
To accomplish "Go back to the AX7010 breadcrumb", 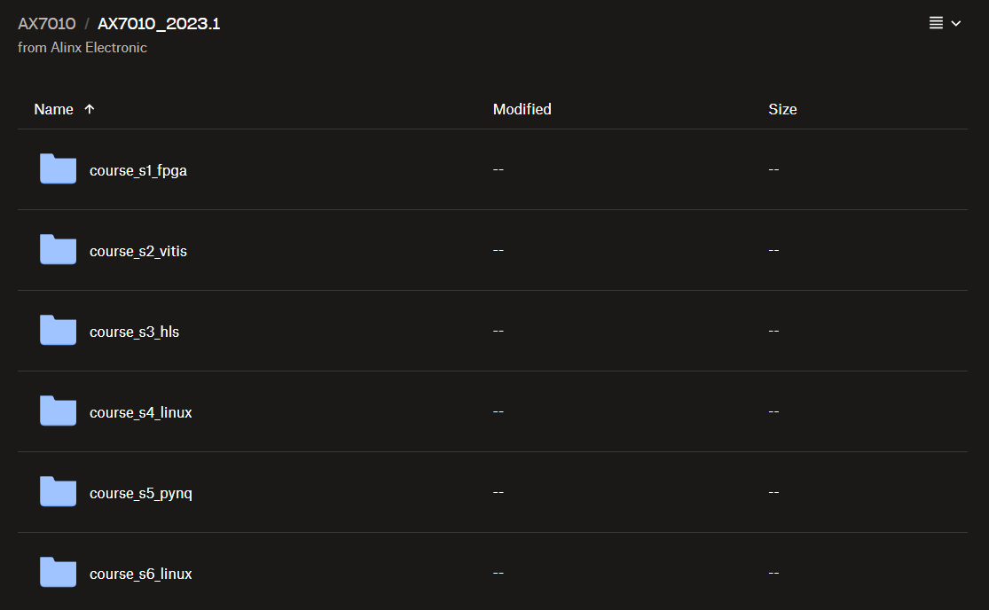I will click(47, 24).
